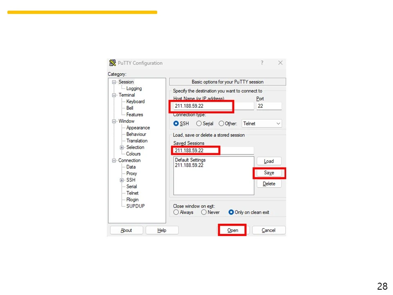Open Rlogin settings category
Viewport: 393px width, 295px height.
click(132, 200)
